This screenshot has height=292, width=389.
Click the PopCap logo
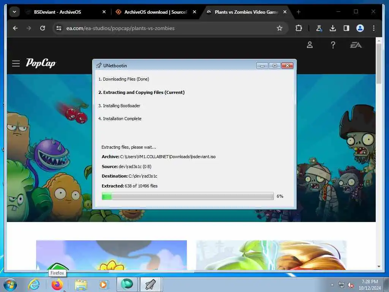point(41,63)
